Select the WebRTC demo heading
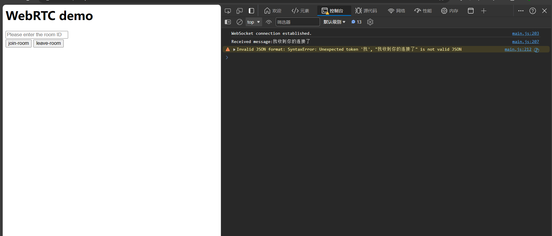This screenshot has height=236, width=552. tap(49, 16)
